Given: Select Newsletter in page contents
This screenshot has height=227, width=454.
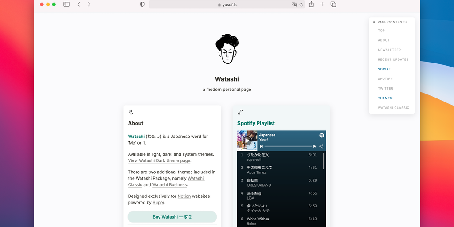Looking at the screenshot, I should 389,50.
